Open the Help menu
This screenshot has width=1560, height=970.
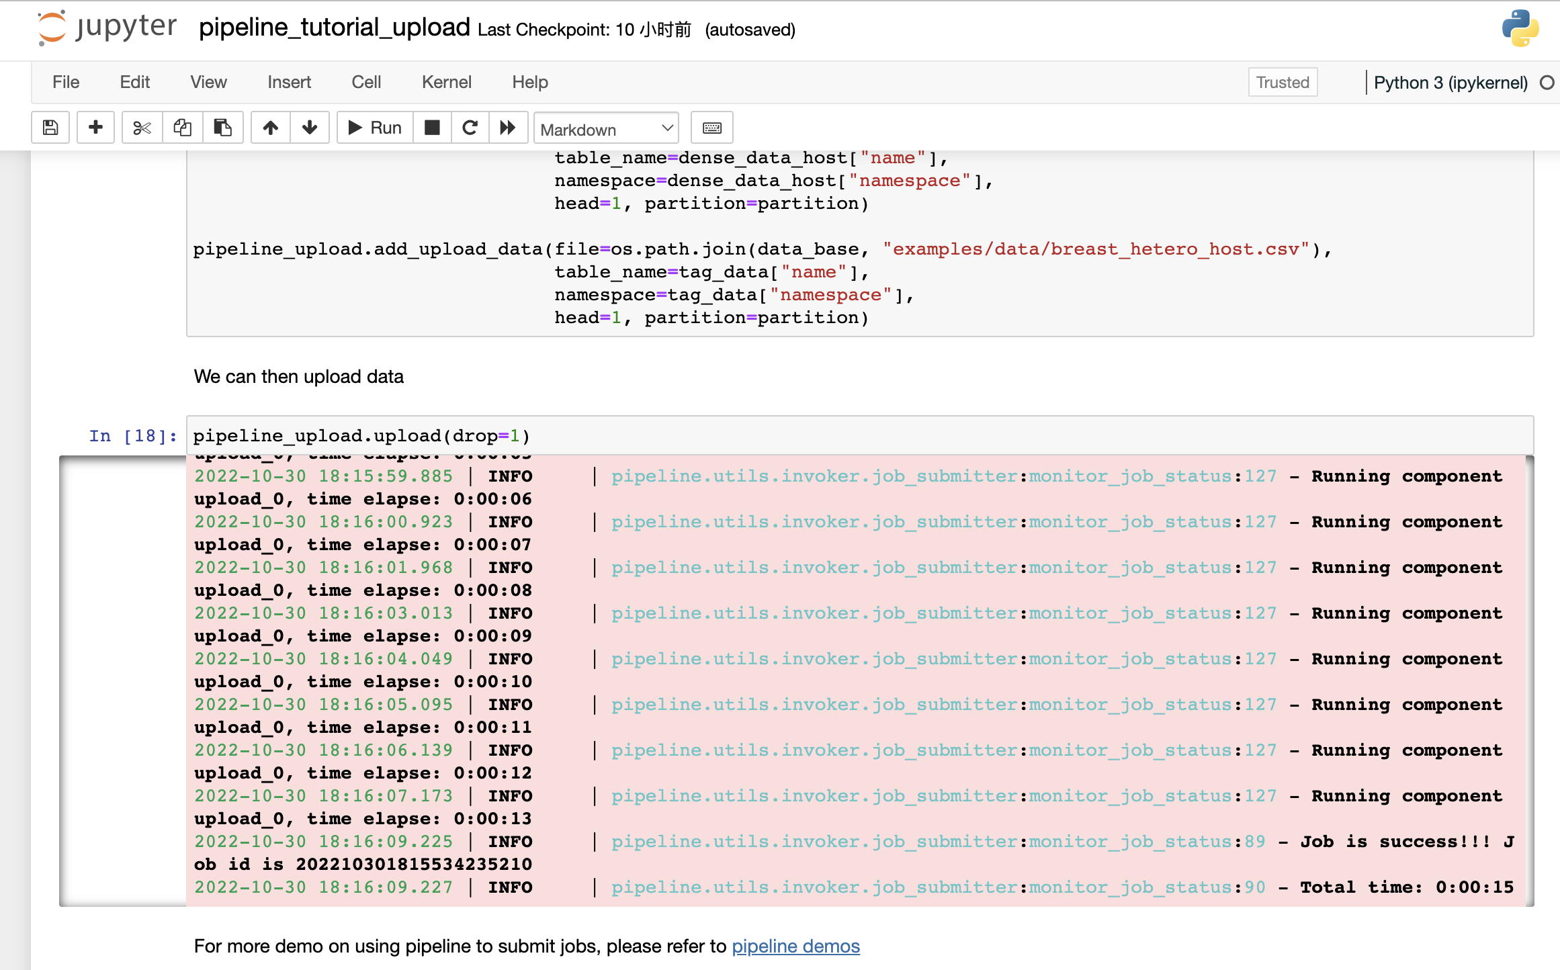530,82
